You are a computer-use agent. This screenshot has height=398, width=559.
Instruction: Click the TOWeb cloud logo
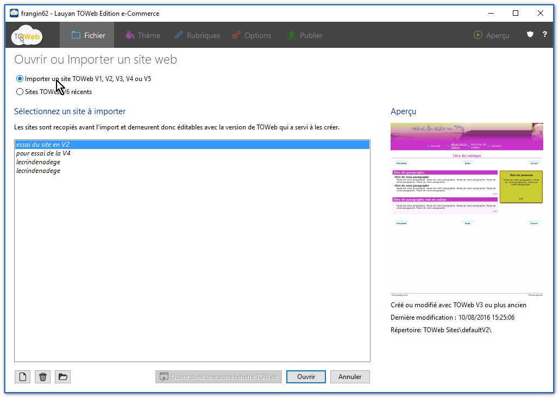(27, 35)
